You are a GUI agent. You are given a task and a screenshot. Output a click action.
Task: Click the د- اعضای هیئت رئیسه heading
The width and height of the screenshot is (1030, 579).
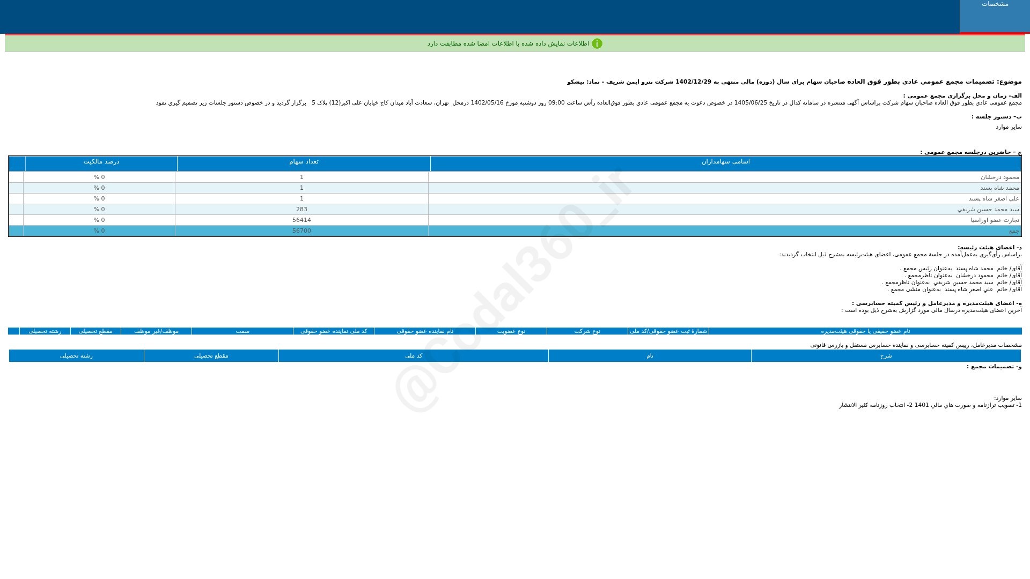[x=990, y=248]
